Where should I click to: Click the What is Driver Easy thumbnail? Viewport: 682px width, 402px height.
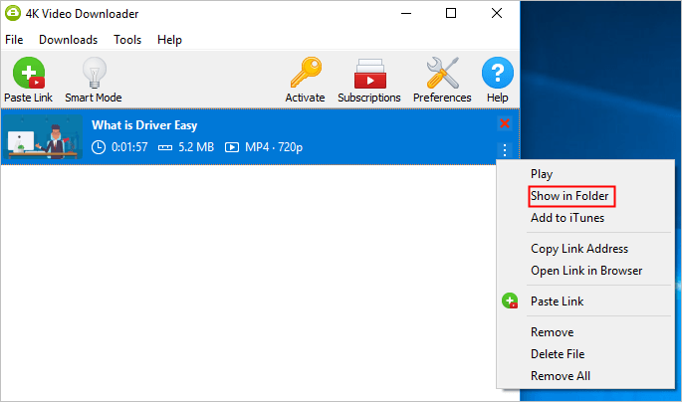pyautogui.click(x=43, y=136)
